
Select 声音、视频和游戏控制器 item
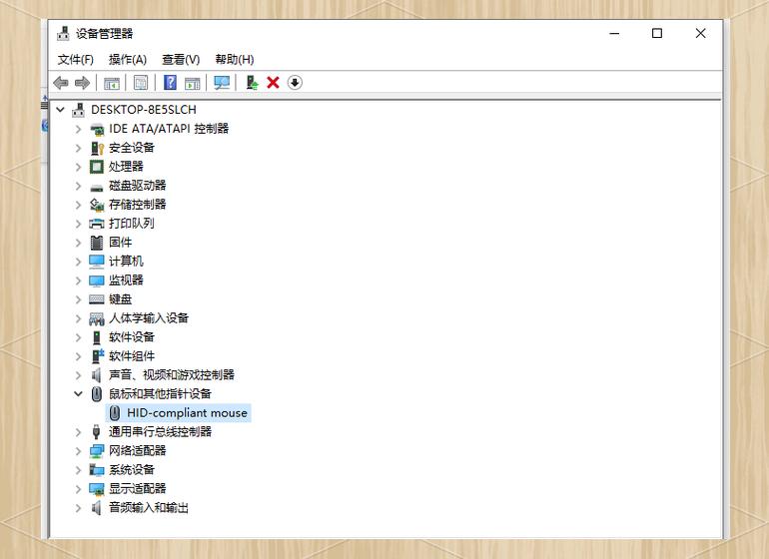[171, 375]
